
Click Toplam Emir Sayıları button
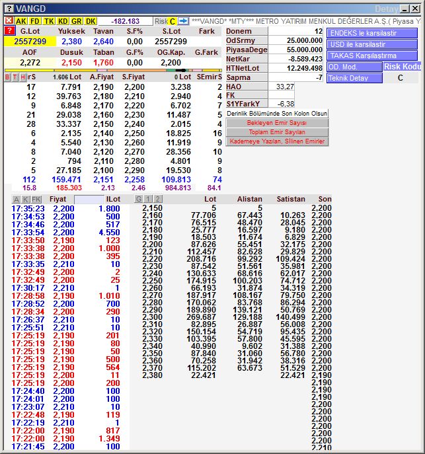[277, 132]
